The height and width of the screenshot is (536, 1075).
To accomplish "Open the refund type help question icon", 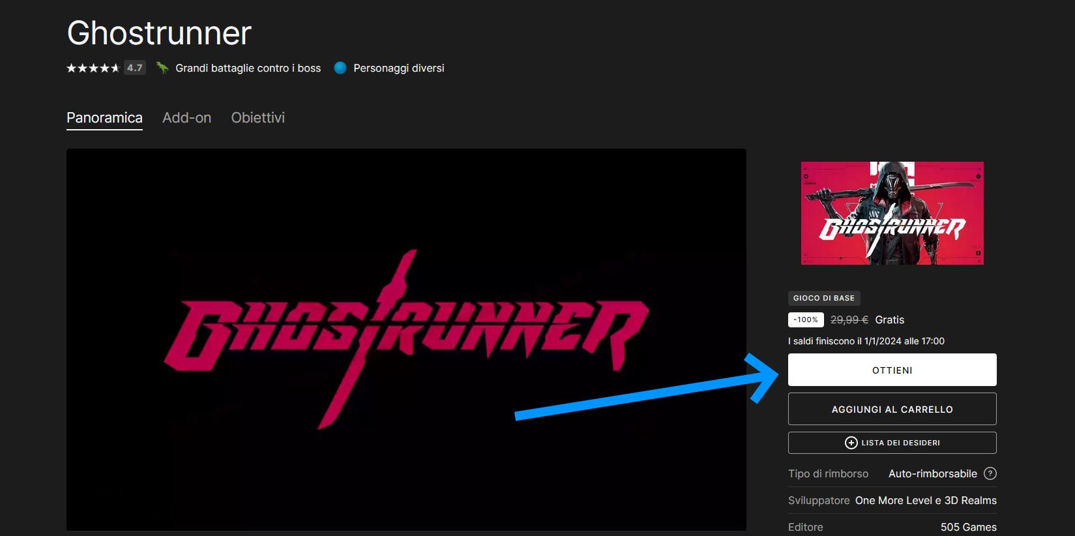I will tap(990, 473).
